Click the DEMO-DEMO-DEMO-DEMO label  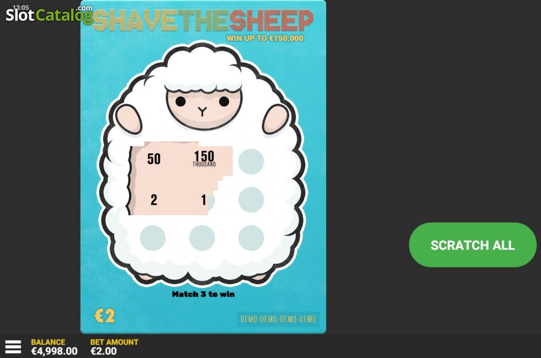[x=278, y=319]
